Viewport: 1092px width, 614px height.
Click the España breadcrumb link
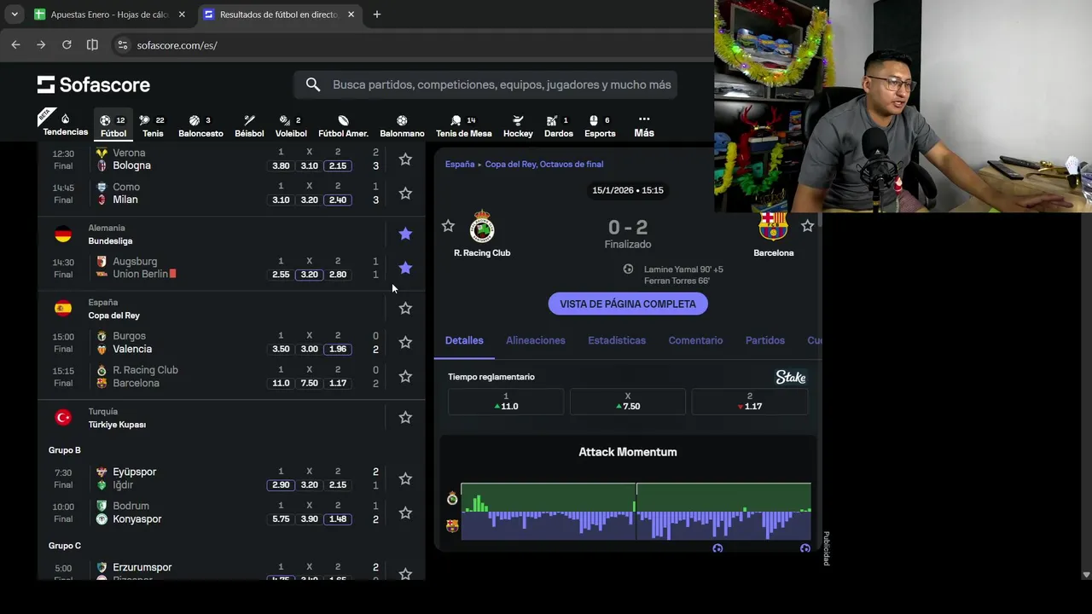(459, 164)
